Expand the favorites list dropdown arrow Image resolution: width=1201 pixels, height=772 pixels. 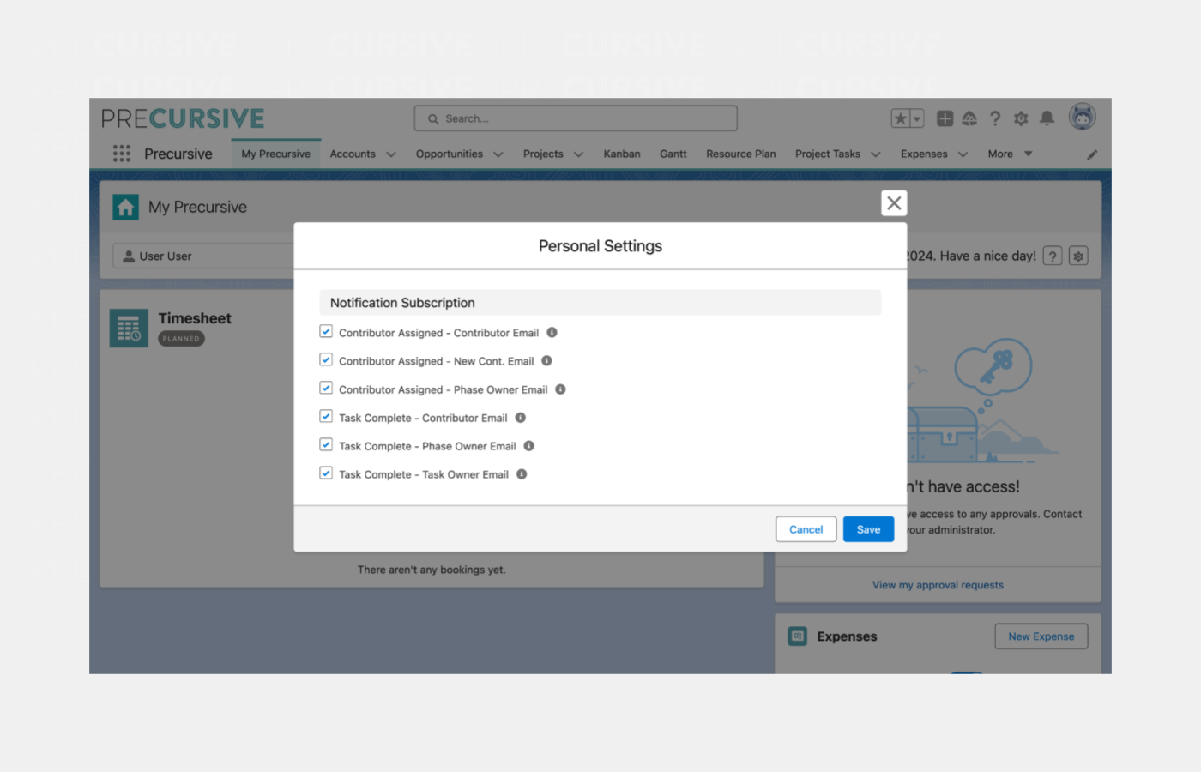click(917, 118)
